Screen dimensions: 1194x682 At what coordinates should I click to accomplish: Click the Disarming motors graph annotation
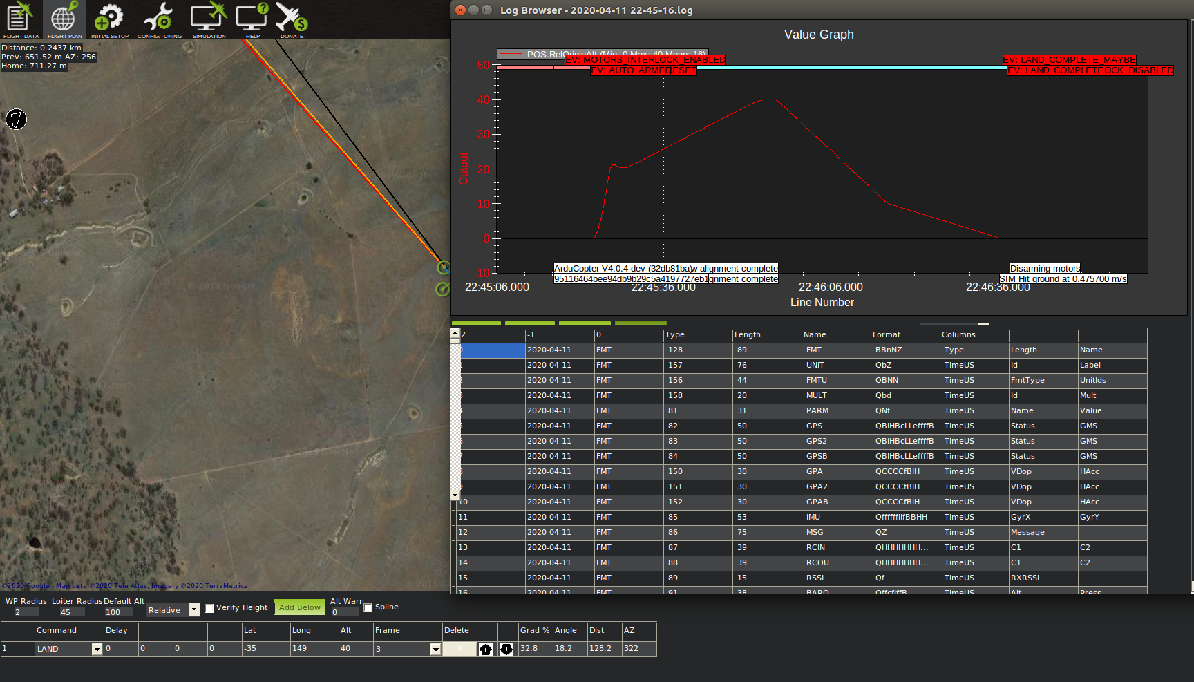(x=1045, y=269)
